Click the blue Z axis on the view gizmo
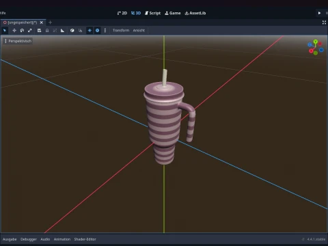This screenshot has width=328, height=246. click(x=310, y=44)
